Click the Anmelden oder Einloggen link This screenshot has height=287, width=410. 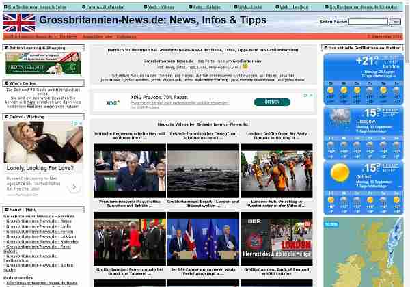click(109, 37)
